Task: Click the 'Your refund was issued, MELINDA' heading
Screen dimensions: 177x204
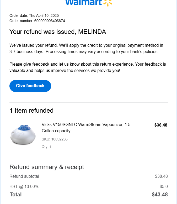Action: point(58,32)
